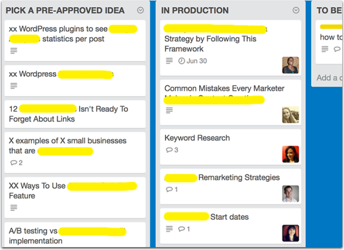Click the comment count icon on Keyword Research
This screenshot has height=250, width=344.
(x=169, y=150)
